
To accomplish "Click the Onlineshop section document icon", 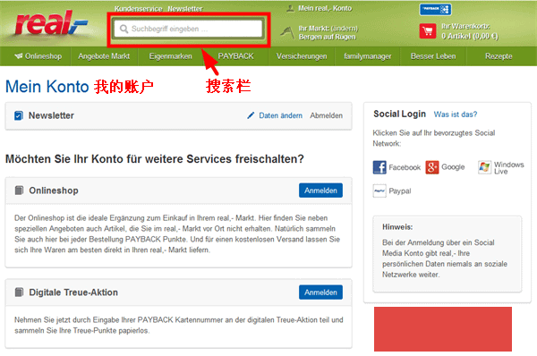I will coord(19,190).
